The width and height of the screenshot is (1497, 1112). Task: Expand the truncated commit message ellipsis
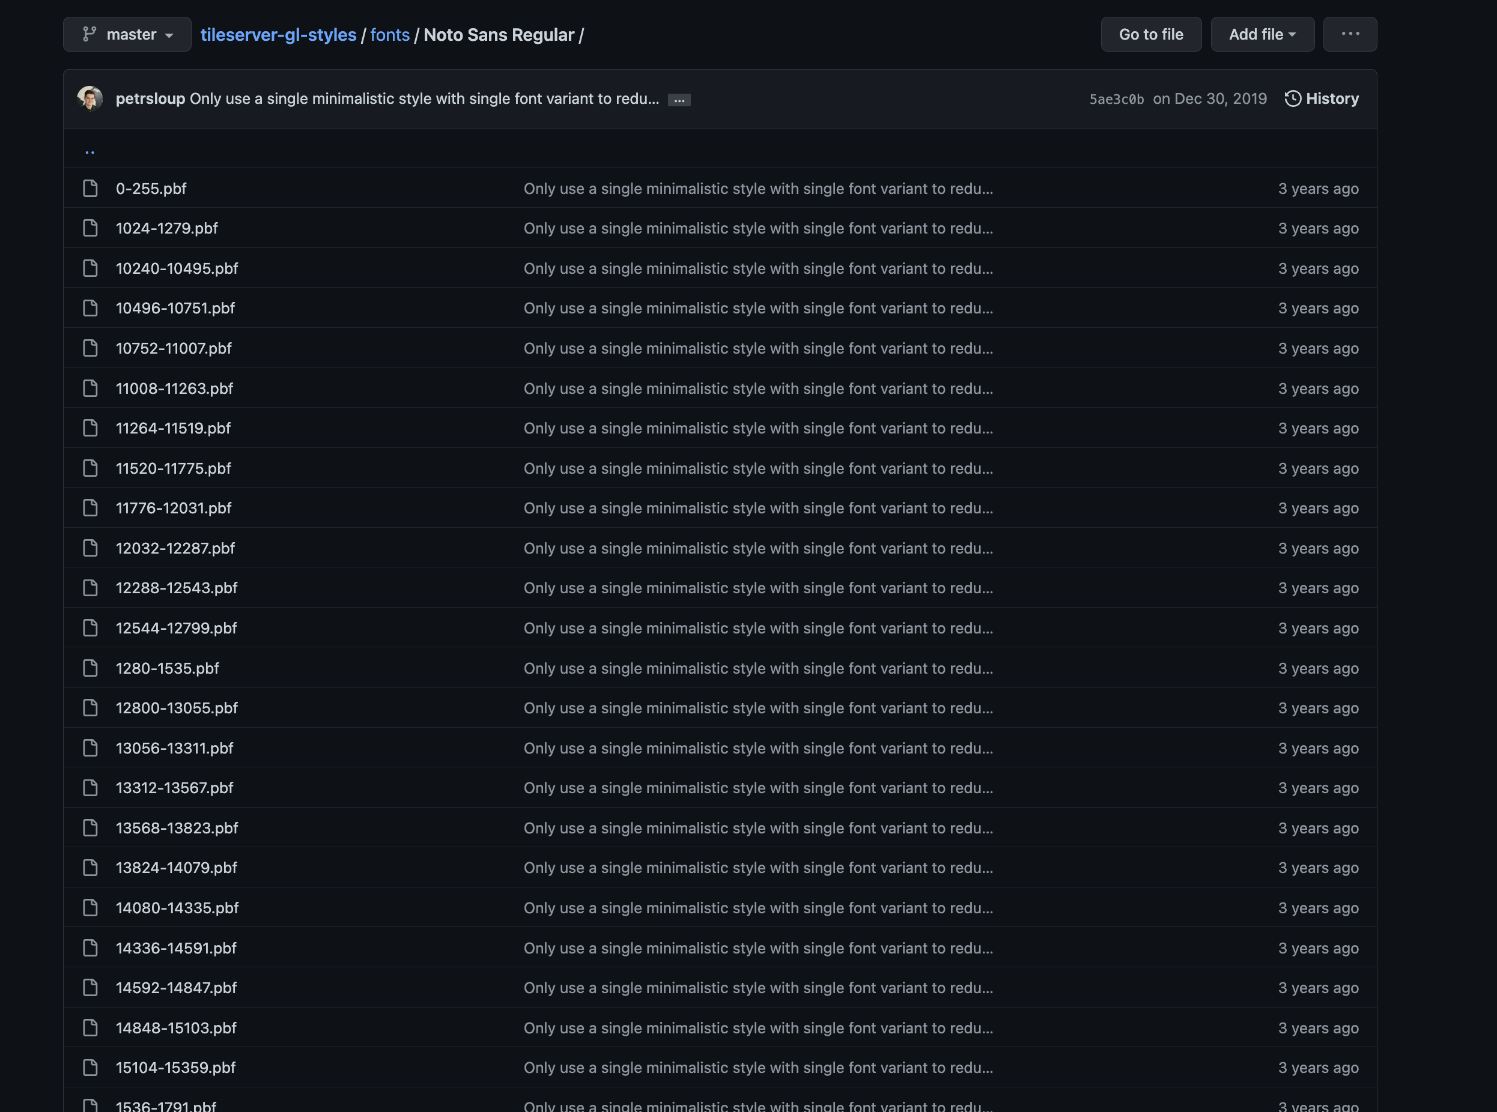click(679, 100)
